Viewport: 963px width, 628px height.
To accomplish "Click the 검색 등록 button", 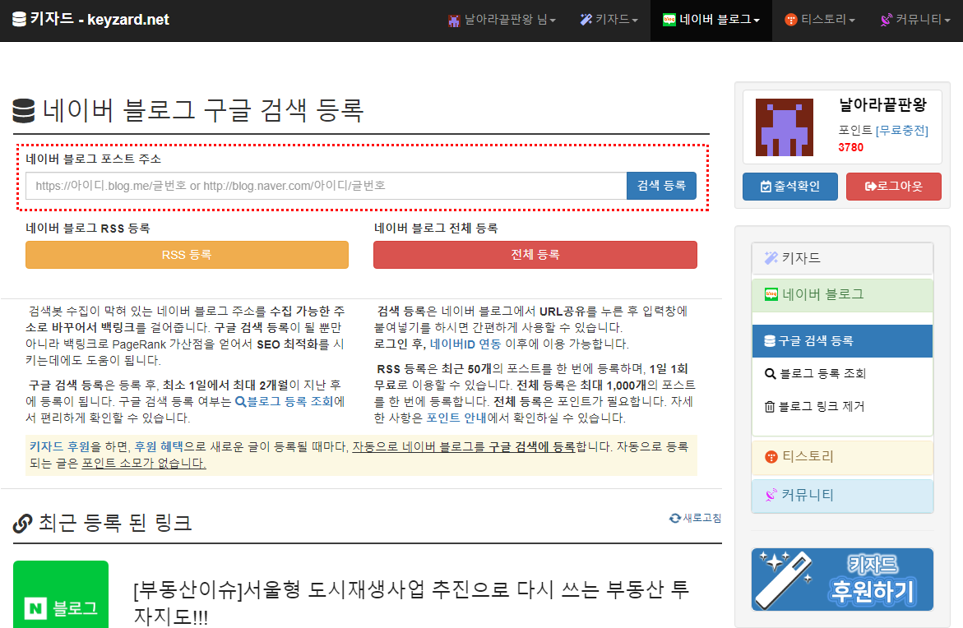I will [661, 186].
